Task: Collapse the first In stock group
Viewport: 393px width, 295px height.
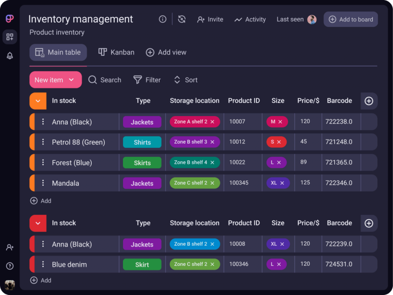Action: (37, 101)
